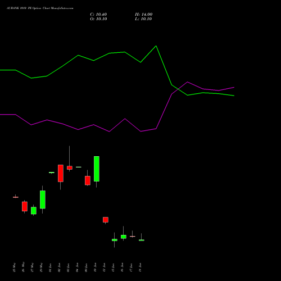Click the purple line's peak after the crossover

[x=188, y=82]
